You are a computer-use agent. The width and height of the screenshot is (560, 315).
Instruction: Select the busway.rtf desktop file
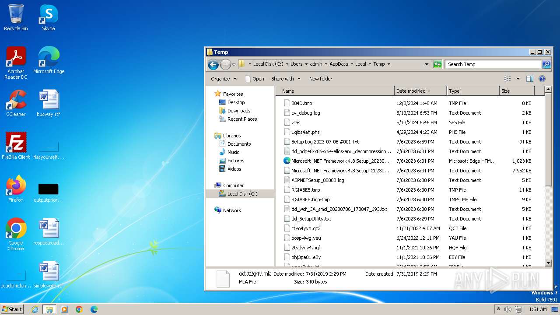(x=48, y=103)
